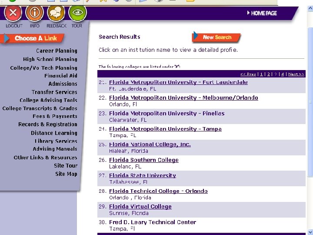Jump to results page 4
The image size is (313, 235).
pos(283,74)
